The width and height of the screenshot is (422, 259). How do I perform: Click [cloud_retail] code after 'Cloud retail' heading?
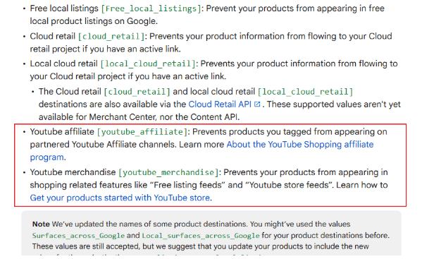111,37
